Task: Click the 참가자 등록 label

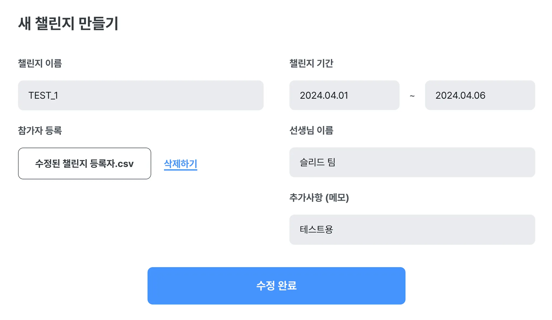Action: (x=40, y=131)
